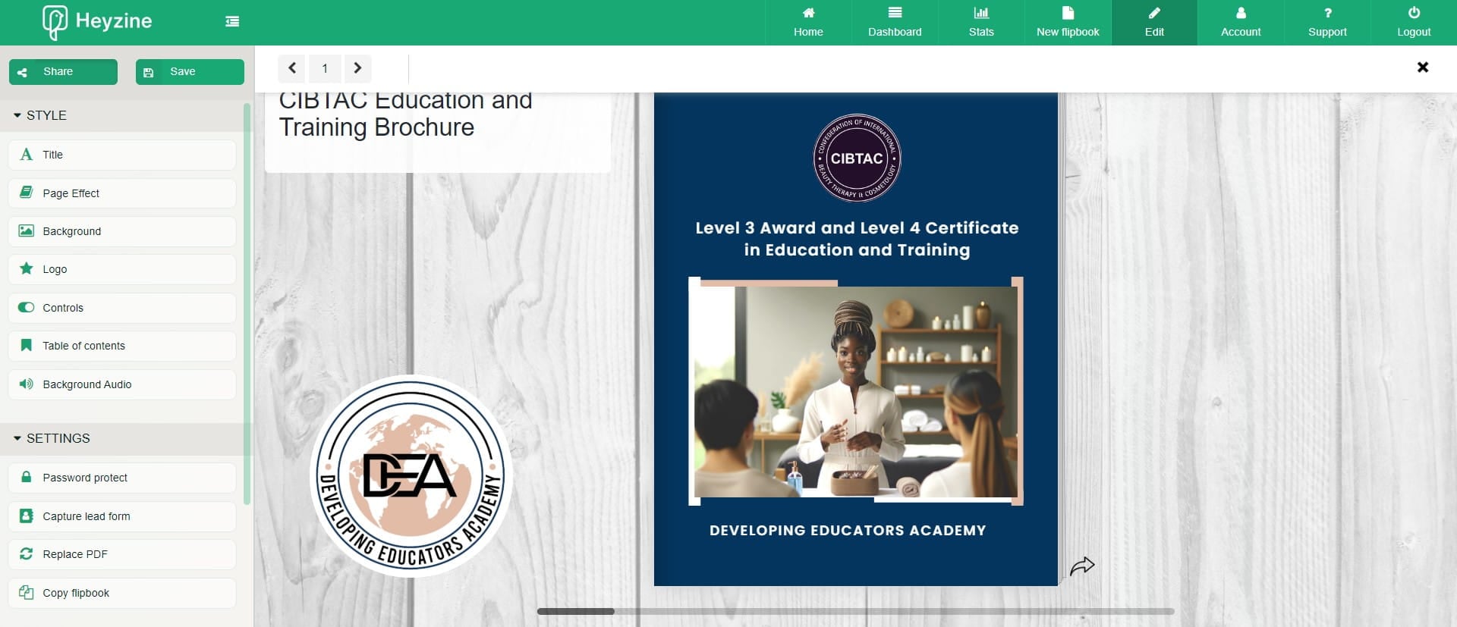Open Password protect setting

(x=122, y=478)
